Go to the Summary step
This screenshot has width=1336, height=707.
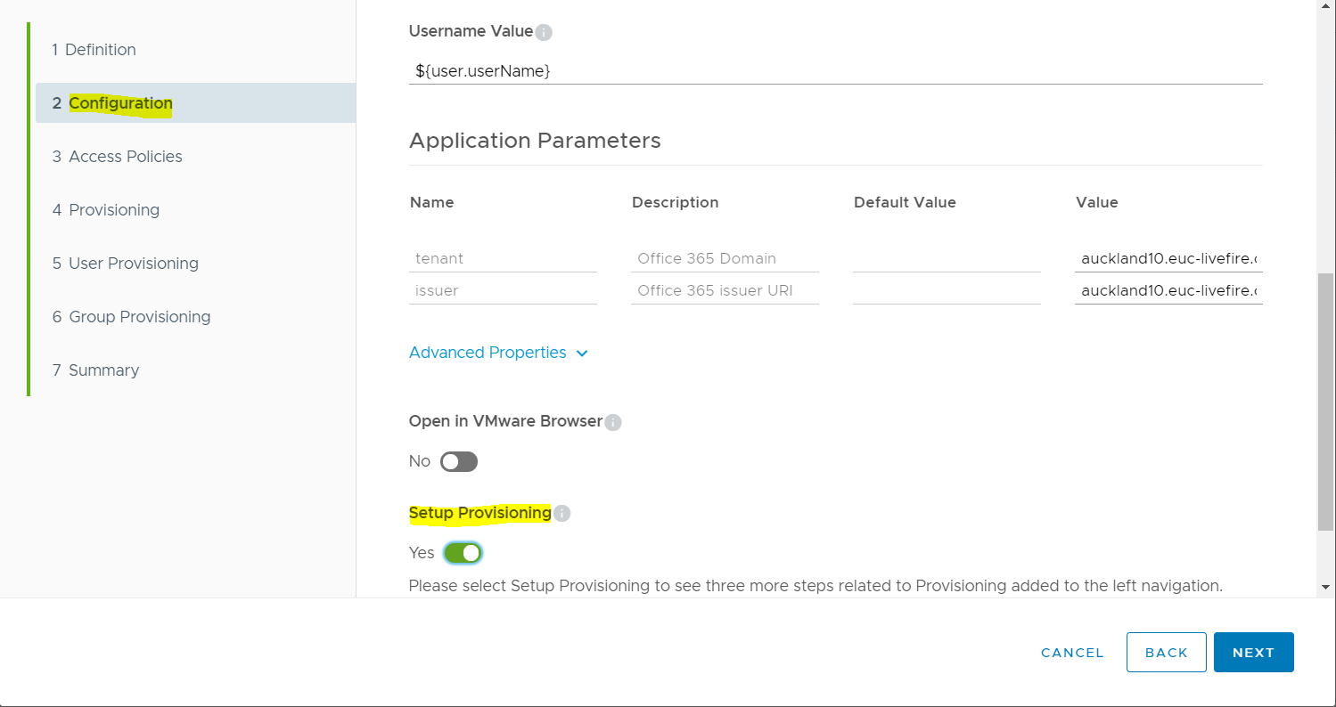103,370
